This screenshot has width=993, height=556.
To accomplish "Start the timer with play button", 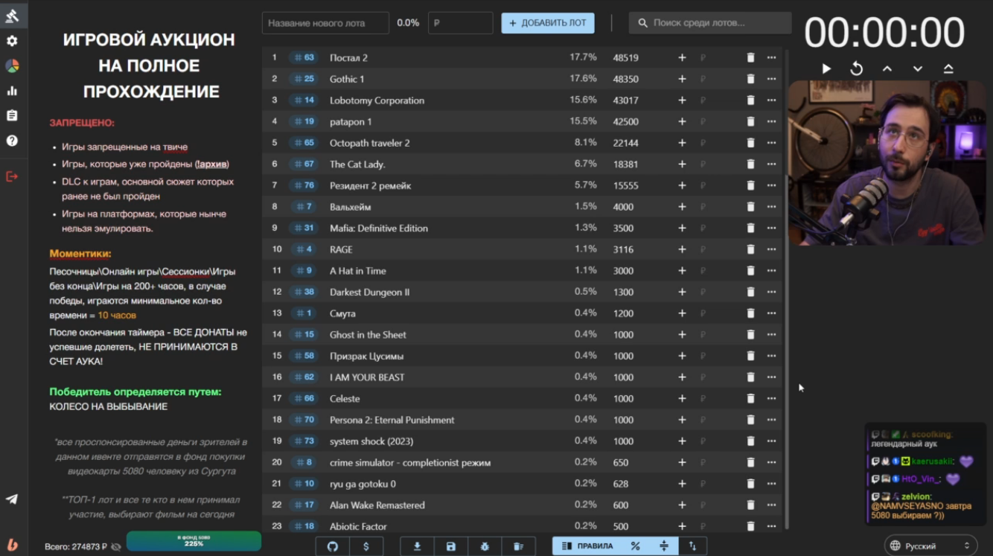I will click(826, 68).
